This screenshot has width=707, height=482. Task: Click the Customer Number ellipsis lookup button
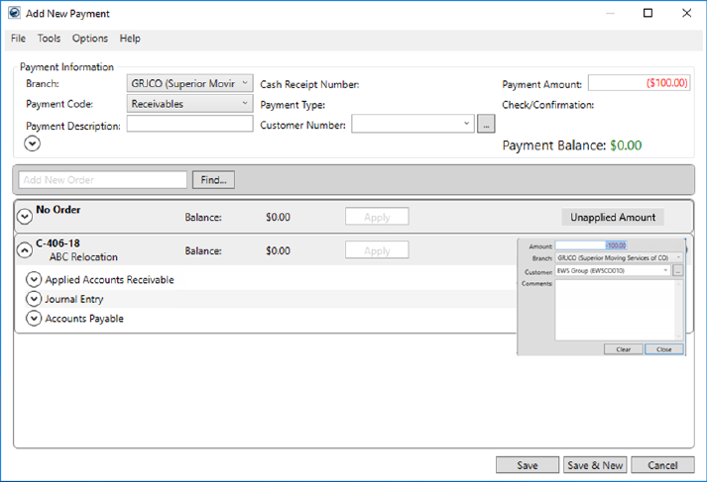pos(485,125)
